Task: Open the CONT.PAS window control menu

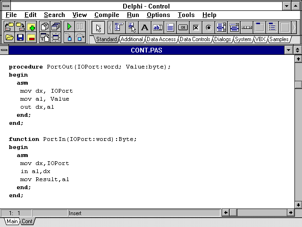Action: coord(4,50)
